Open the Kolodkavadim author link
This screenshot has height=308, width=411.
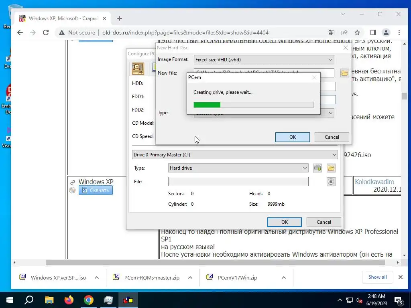point(374,182)
